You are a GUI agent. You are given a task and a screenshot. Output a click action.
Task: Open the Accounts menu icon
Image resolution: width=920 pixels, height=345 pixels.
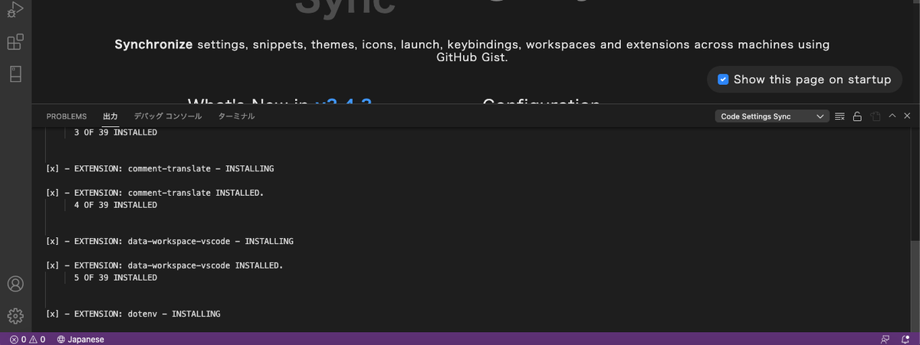(15, 284)
